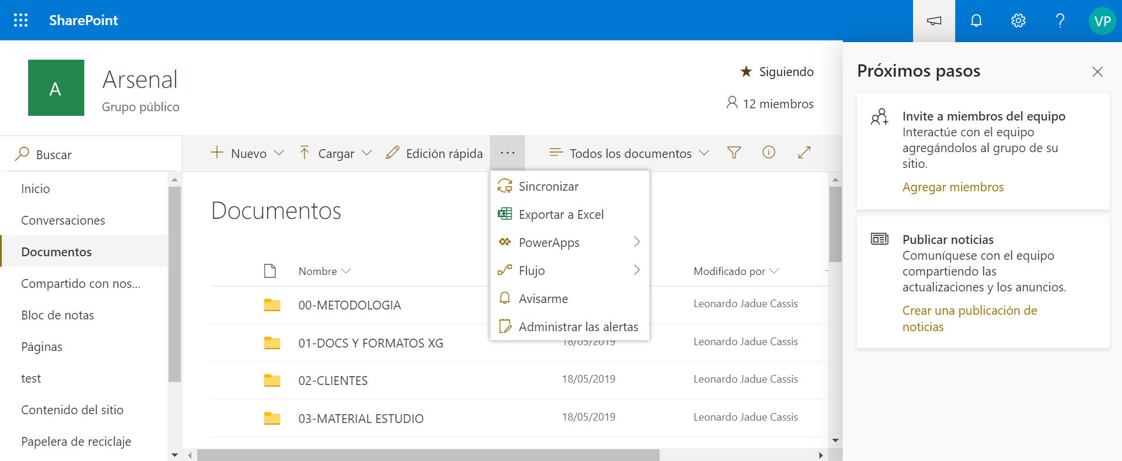Click the Nuevo plus icon
This screenshot has width=1122, height=461.
tap(217, 153)
